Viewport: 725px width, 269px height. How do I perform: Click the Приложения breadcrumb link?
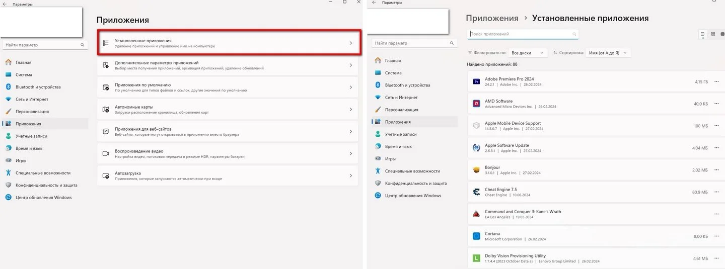(x=492, y=18)
